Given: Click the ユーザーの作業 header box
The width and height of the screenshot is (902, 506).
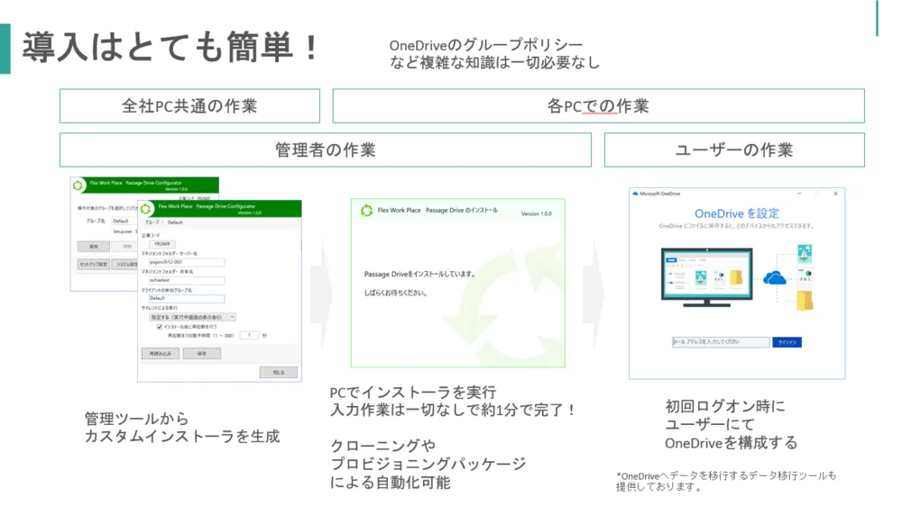Looking at the screenshot, I should [734, 149].
